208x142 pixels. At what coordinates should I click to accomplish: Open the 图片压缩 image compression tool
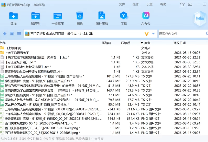pos(102,16)
